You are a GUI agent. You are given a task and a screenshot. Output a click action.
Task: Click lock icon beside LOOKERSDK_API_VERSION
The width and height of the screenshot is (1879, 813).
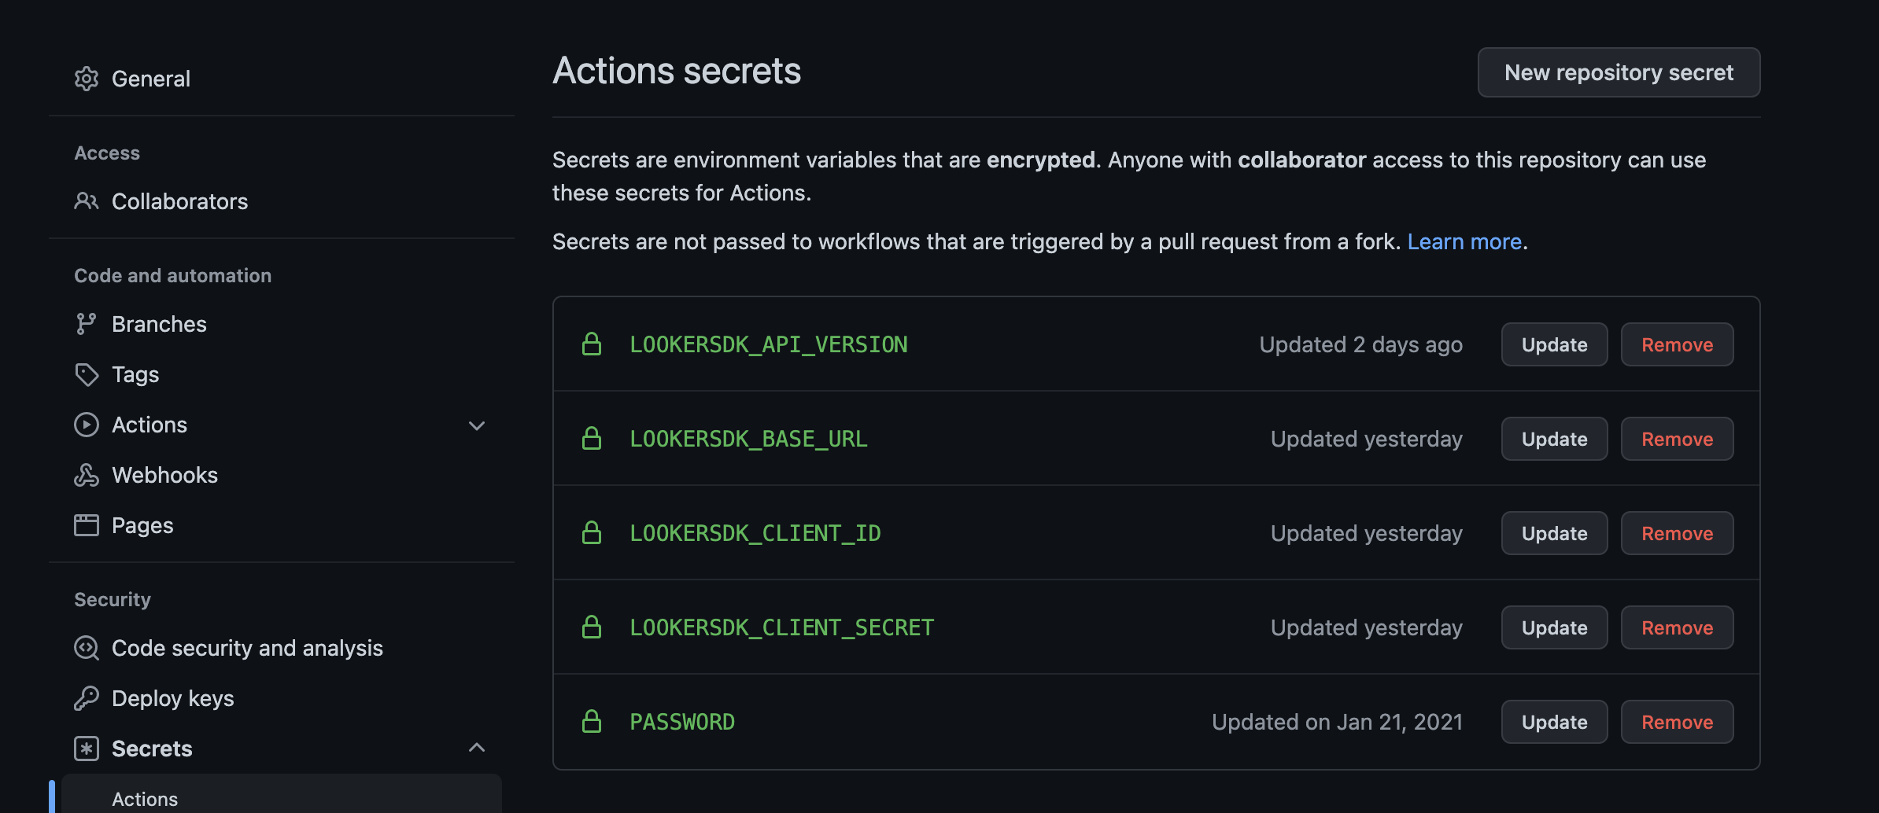click(x=592, y=344)
